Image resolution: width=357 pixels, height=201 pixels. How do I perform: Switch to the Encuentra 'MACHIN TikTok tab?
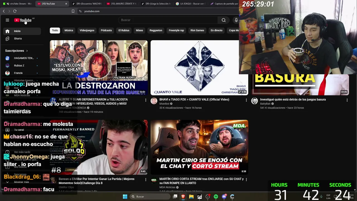86,4
